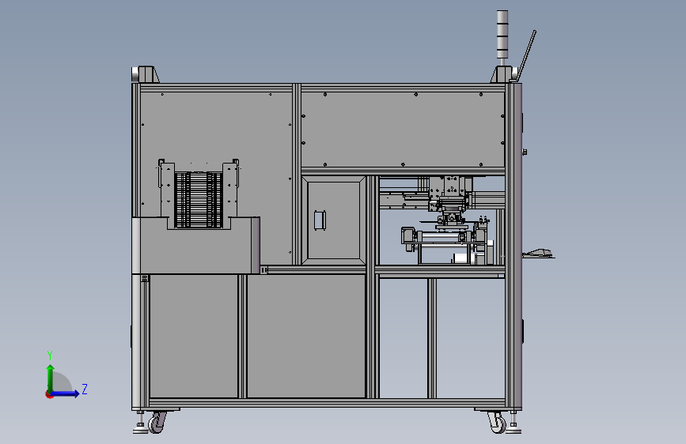This screenshot has width=686, height=444.
Task: Select the lower-left cabinet panel
Action: pos(194,336)
